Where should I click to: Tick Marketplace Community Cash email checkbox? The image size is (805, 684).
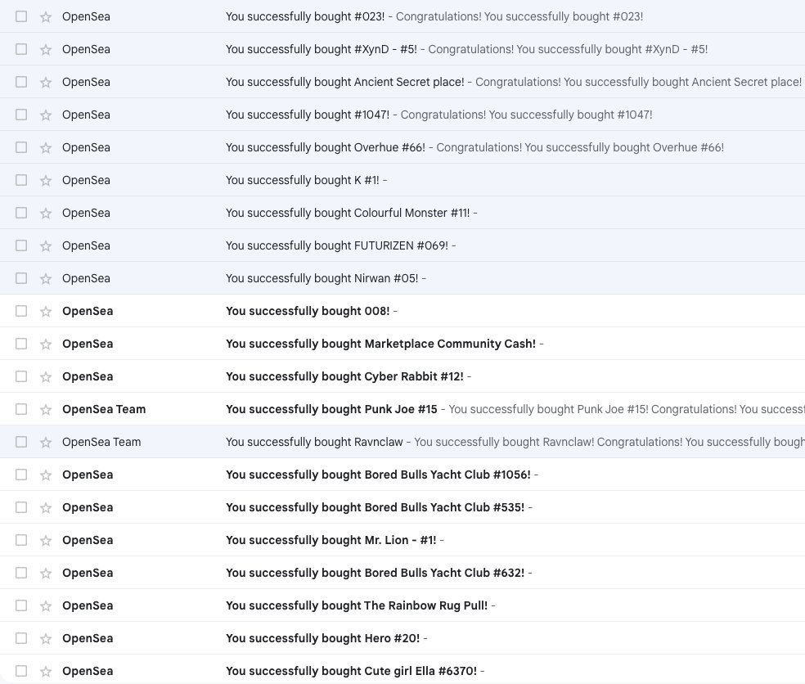(x=21, y=344)
